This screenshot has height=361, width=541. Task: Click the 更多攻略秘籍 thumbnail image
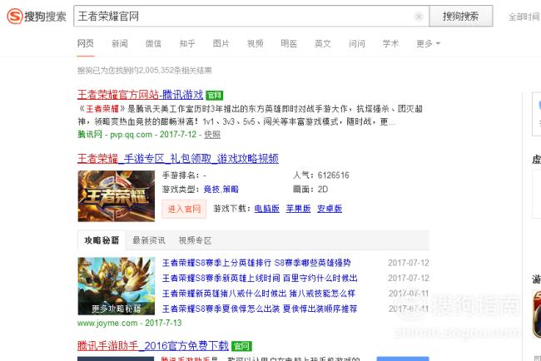(x=117, y=286)
